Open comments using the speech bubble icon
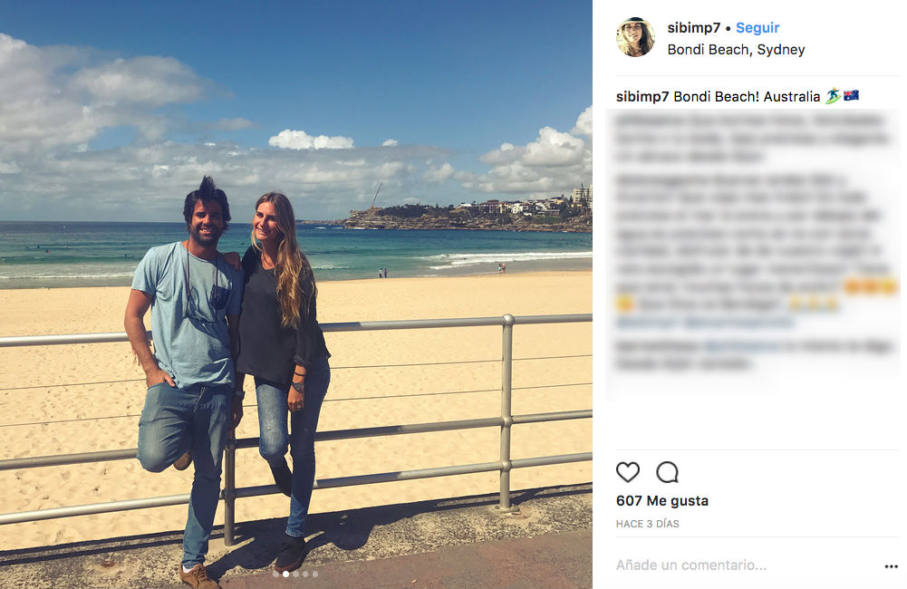The image size is (907, 589). pyautogui.click(x=667, y=472)
